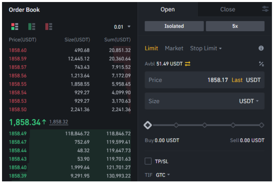Open the USDT size unit dropdown
Screen dimensions: 274x183
pos(249,101)
